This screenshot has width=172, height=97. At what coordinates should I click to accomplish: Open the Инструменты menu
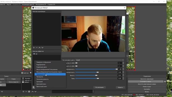[41, 5]
